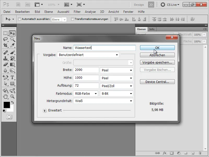Select the Design workspace

pyautogui.click(x=139, y=5)
